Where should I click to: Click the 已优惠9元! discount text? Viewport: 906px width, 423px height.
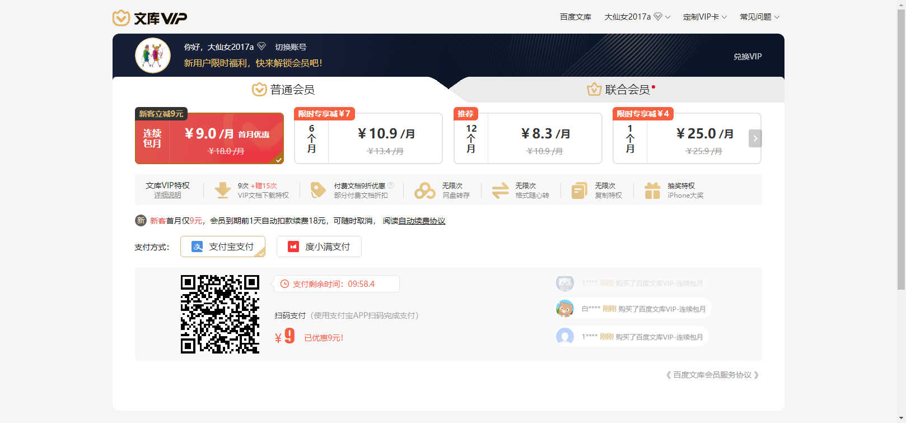point(324,338)
